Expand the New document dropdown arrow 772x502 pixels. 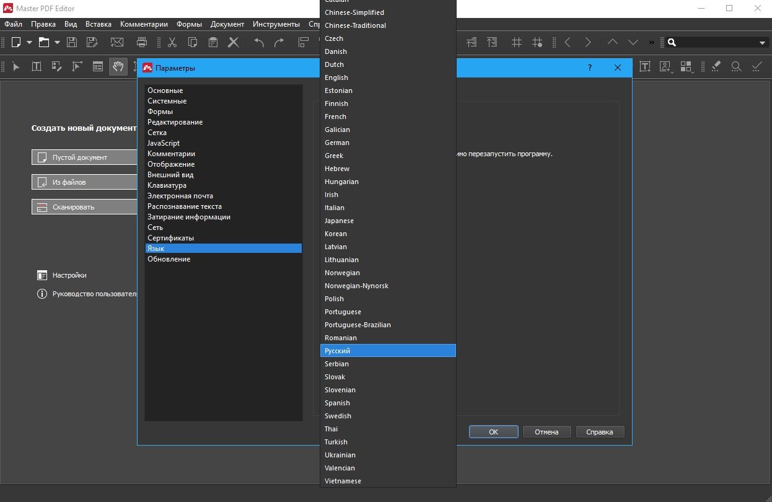tap(29, 43)
